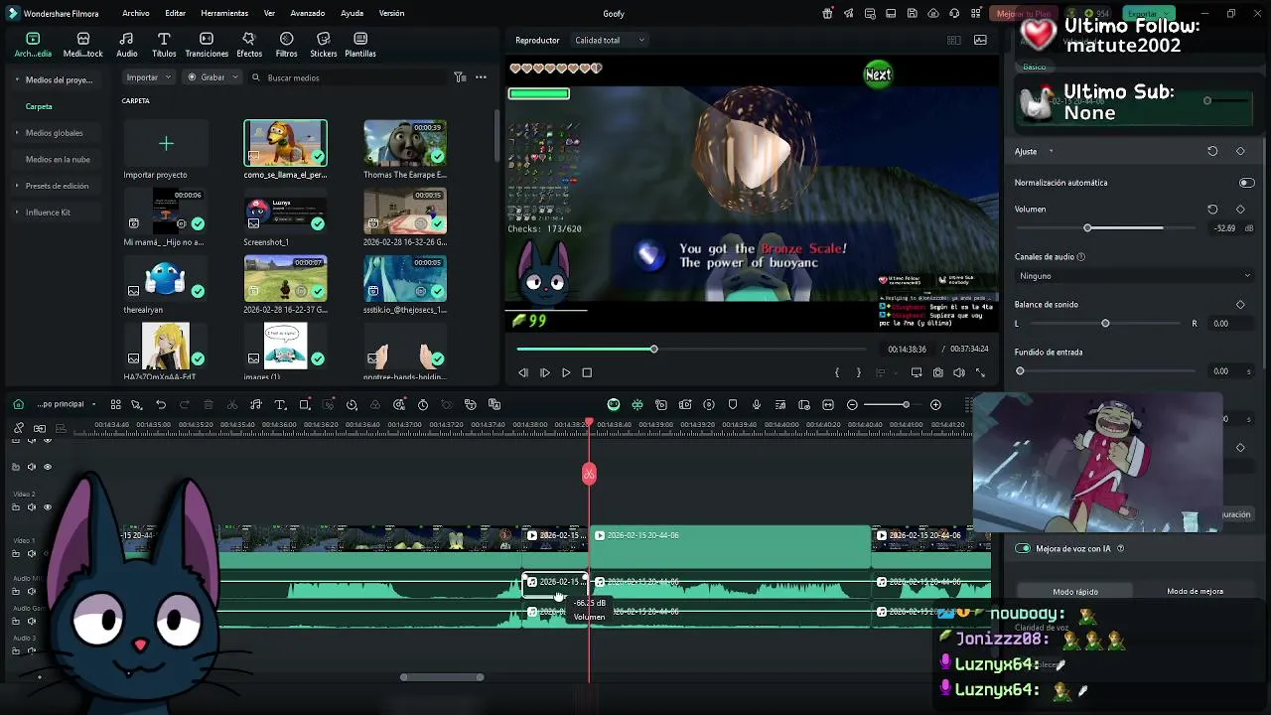Click the scissors split icon
The height and width of the screenshot is (715, 1271).
232,404
